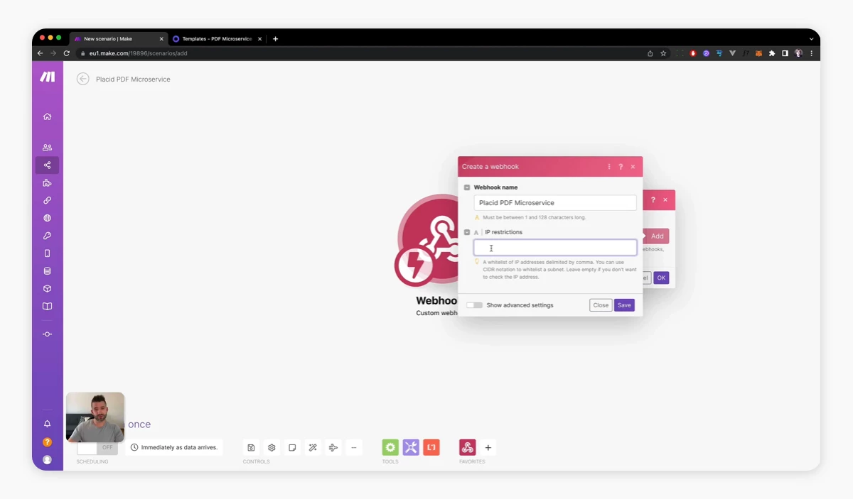This screenshot has height=499, width=853.
Task: Click OK in the rear webhook dialog
Action: pyautogui.click(x=661, y=278)
